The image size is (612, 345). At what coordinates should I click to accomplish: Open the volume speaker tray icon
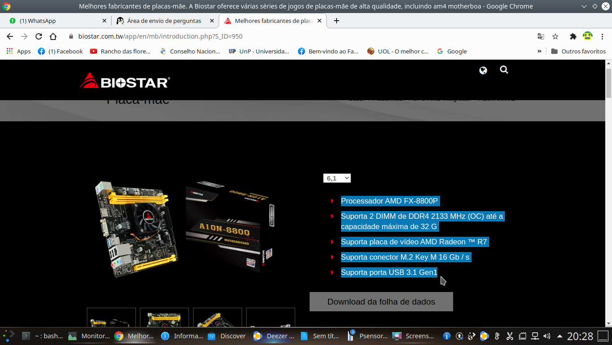pos(547,336)
